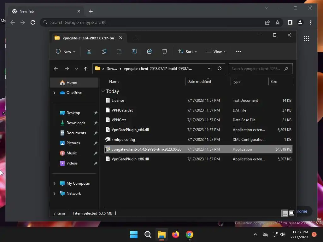
Task: Open Chrome side panel icon
Action: [290, 22]
